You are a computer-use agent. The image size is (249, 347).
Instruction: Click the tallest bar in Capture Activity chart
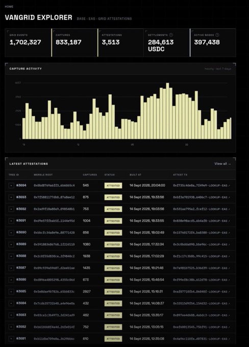click(x=167, y=111)
